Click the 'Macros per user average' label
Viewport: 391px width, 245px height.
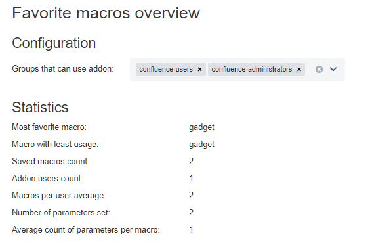[58, 196]
